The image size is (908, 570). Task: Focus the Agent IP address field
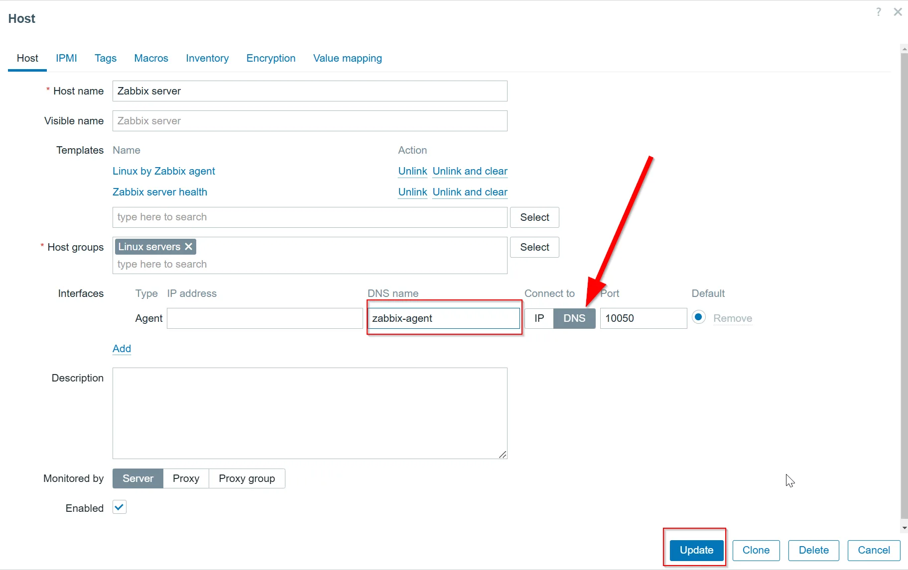265,318
